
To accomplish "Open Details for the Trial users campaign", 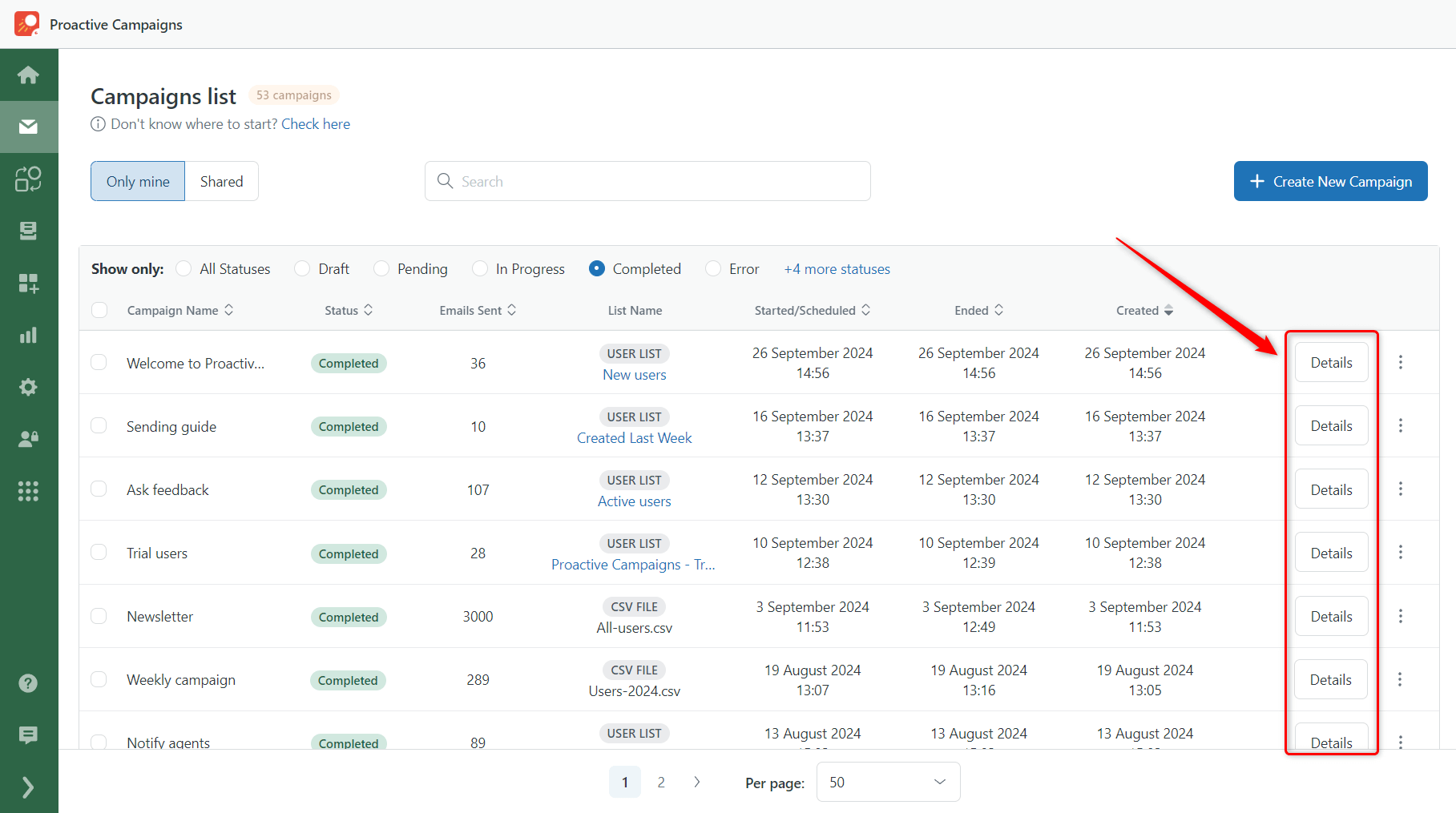I will tap(1332, 552).
